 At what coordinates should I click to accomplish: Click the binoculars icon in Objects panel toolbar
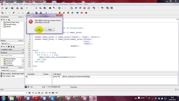[9, 47]
